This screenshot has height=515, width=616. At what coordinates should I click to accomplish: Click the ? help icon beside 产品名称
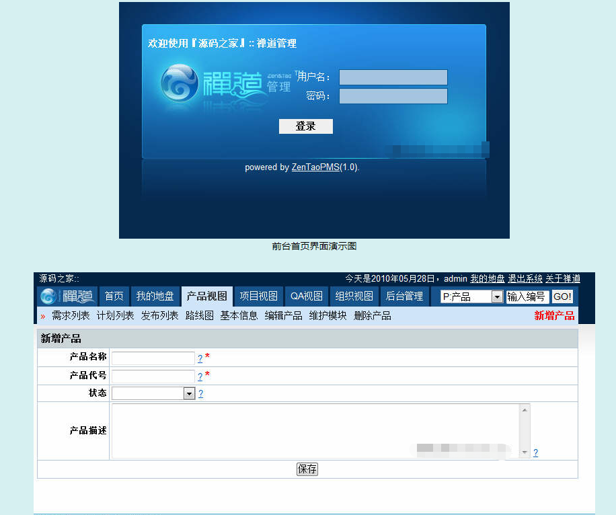199,358
